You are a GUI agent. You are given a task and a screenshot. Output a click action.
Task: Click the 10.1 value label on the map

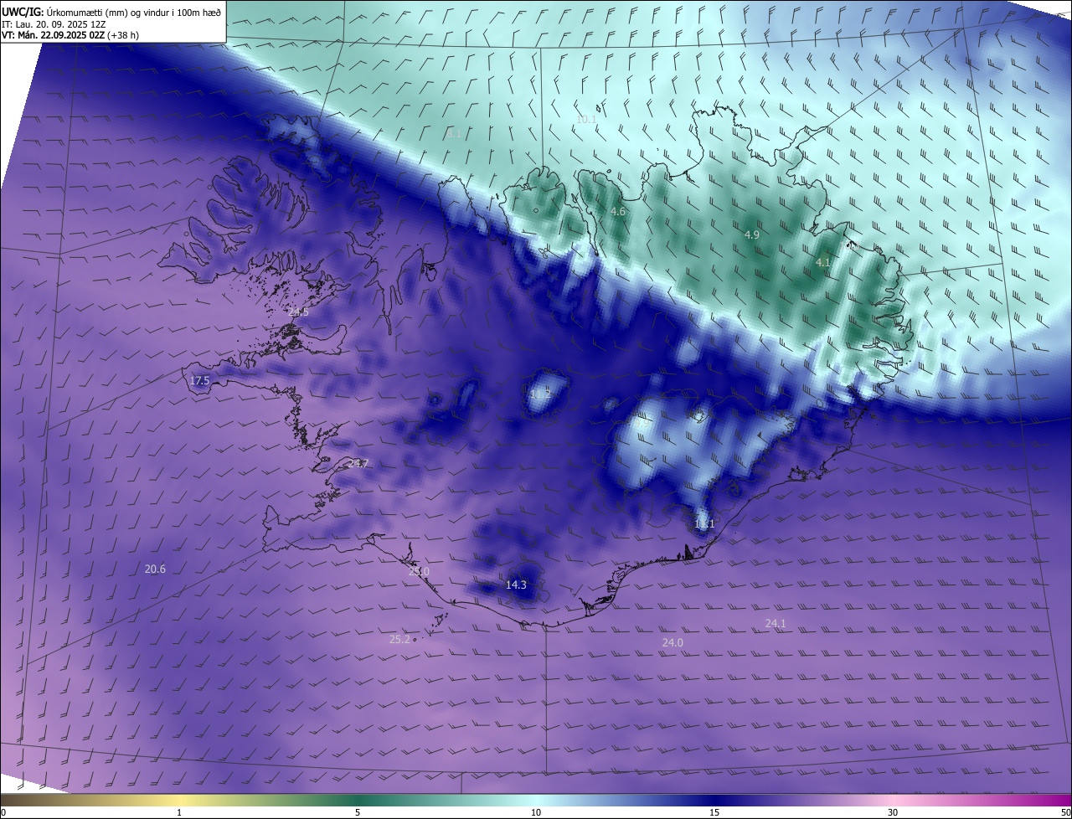pyautogui.click(x=585, y=120)
